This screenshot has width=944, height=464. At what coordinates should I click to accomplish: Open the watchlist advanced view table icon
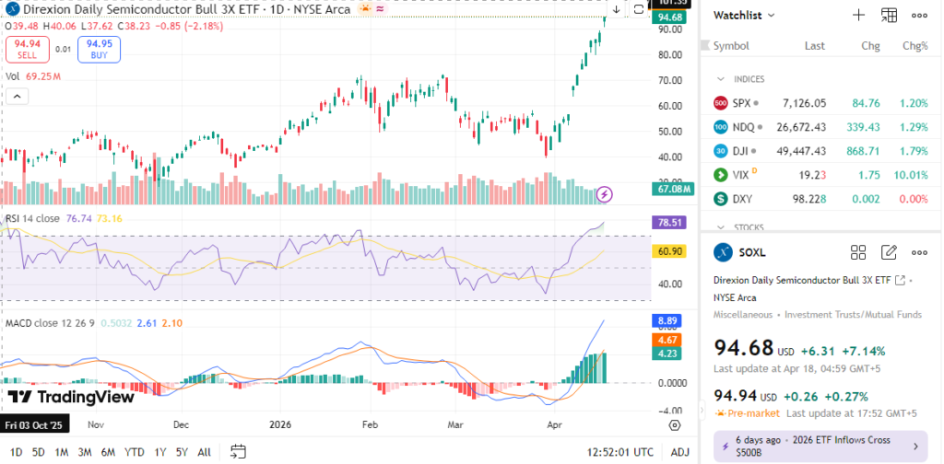tap(889, 15)
